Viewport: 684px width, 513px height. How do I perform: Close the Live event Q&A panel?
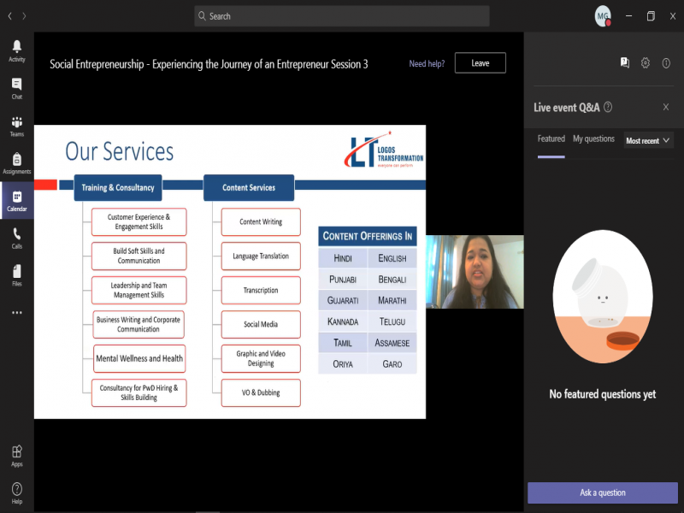[x=666, y=107]
